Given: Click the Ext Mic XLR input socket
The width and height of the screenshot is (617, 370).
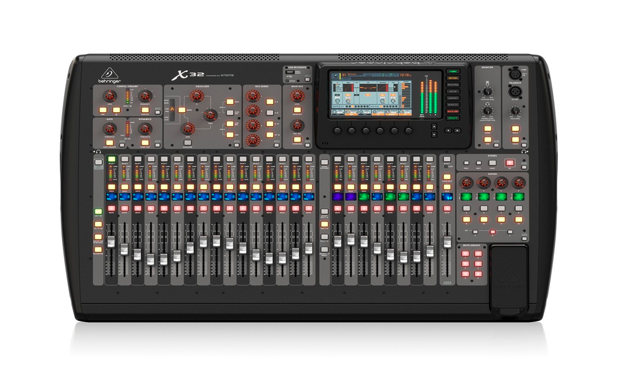Looking at the screenshot, I should [x=514, y=91].
